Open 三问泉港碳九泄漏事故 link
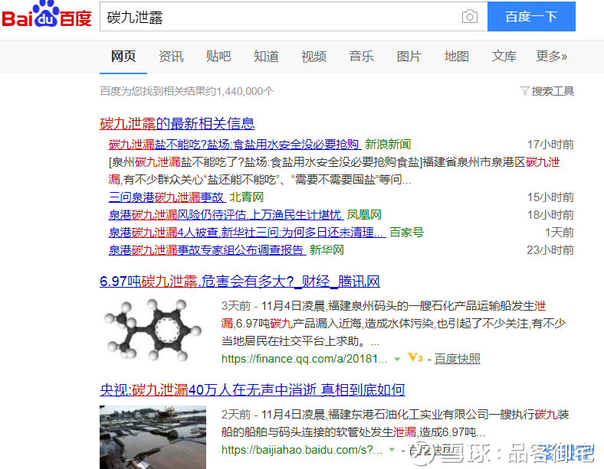This screenshot has height=469, width=604. click(166, 197)
